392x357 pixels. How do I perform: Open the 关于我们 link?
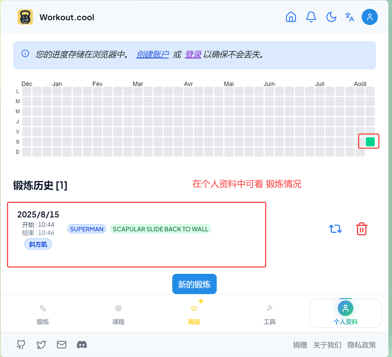(327, 345)
